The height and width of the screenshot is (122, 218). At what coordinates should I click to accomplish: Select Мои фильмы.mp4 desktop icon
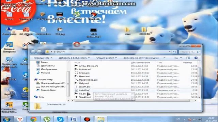pos(94,33)
